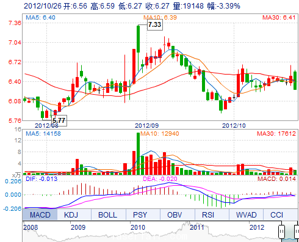This screenshot has width=299, height=242.
Task: Select the WVAD indicator tab
Action: [246, 215]
